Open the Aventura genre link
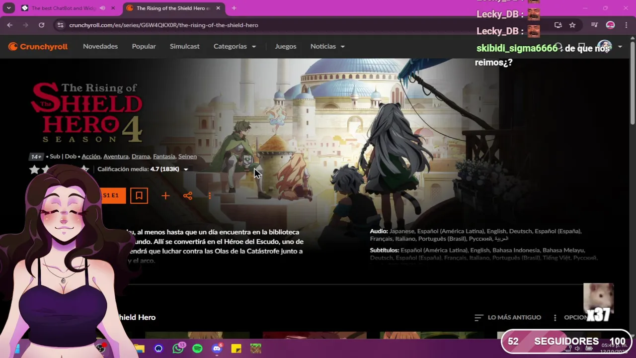 click(x=116, y=156)
